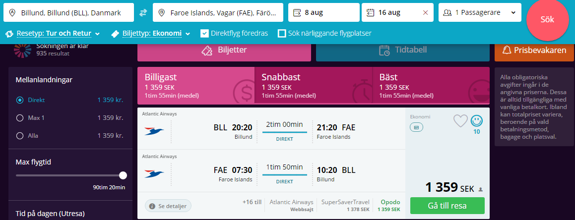Swap origin and destination airports icon
The height and width of the screenshot is (220, 575).
click(143, 13)
